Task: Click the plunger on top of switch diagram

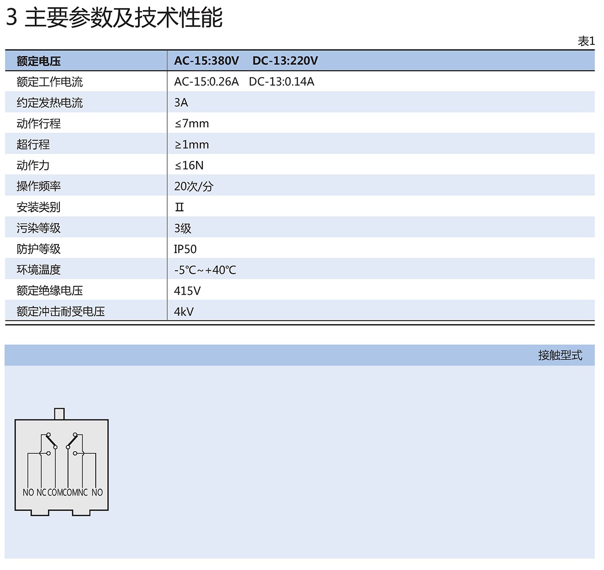Action: pos(59,414)
